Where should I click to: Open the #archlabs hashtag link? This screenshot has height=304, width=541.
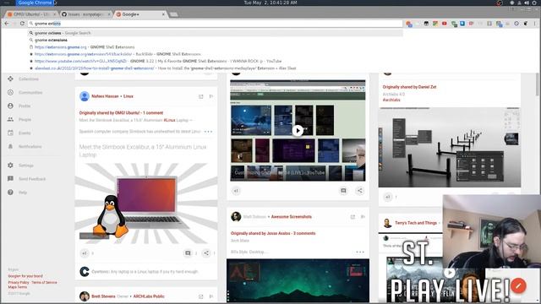pos(391,100)
